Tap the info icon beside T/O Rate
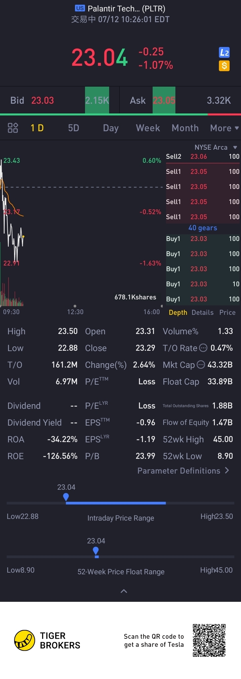241x679 pixels. pos(203,348)
